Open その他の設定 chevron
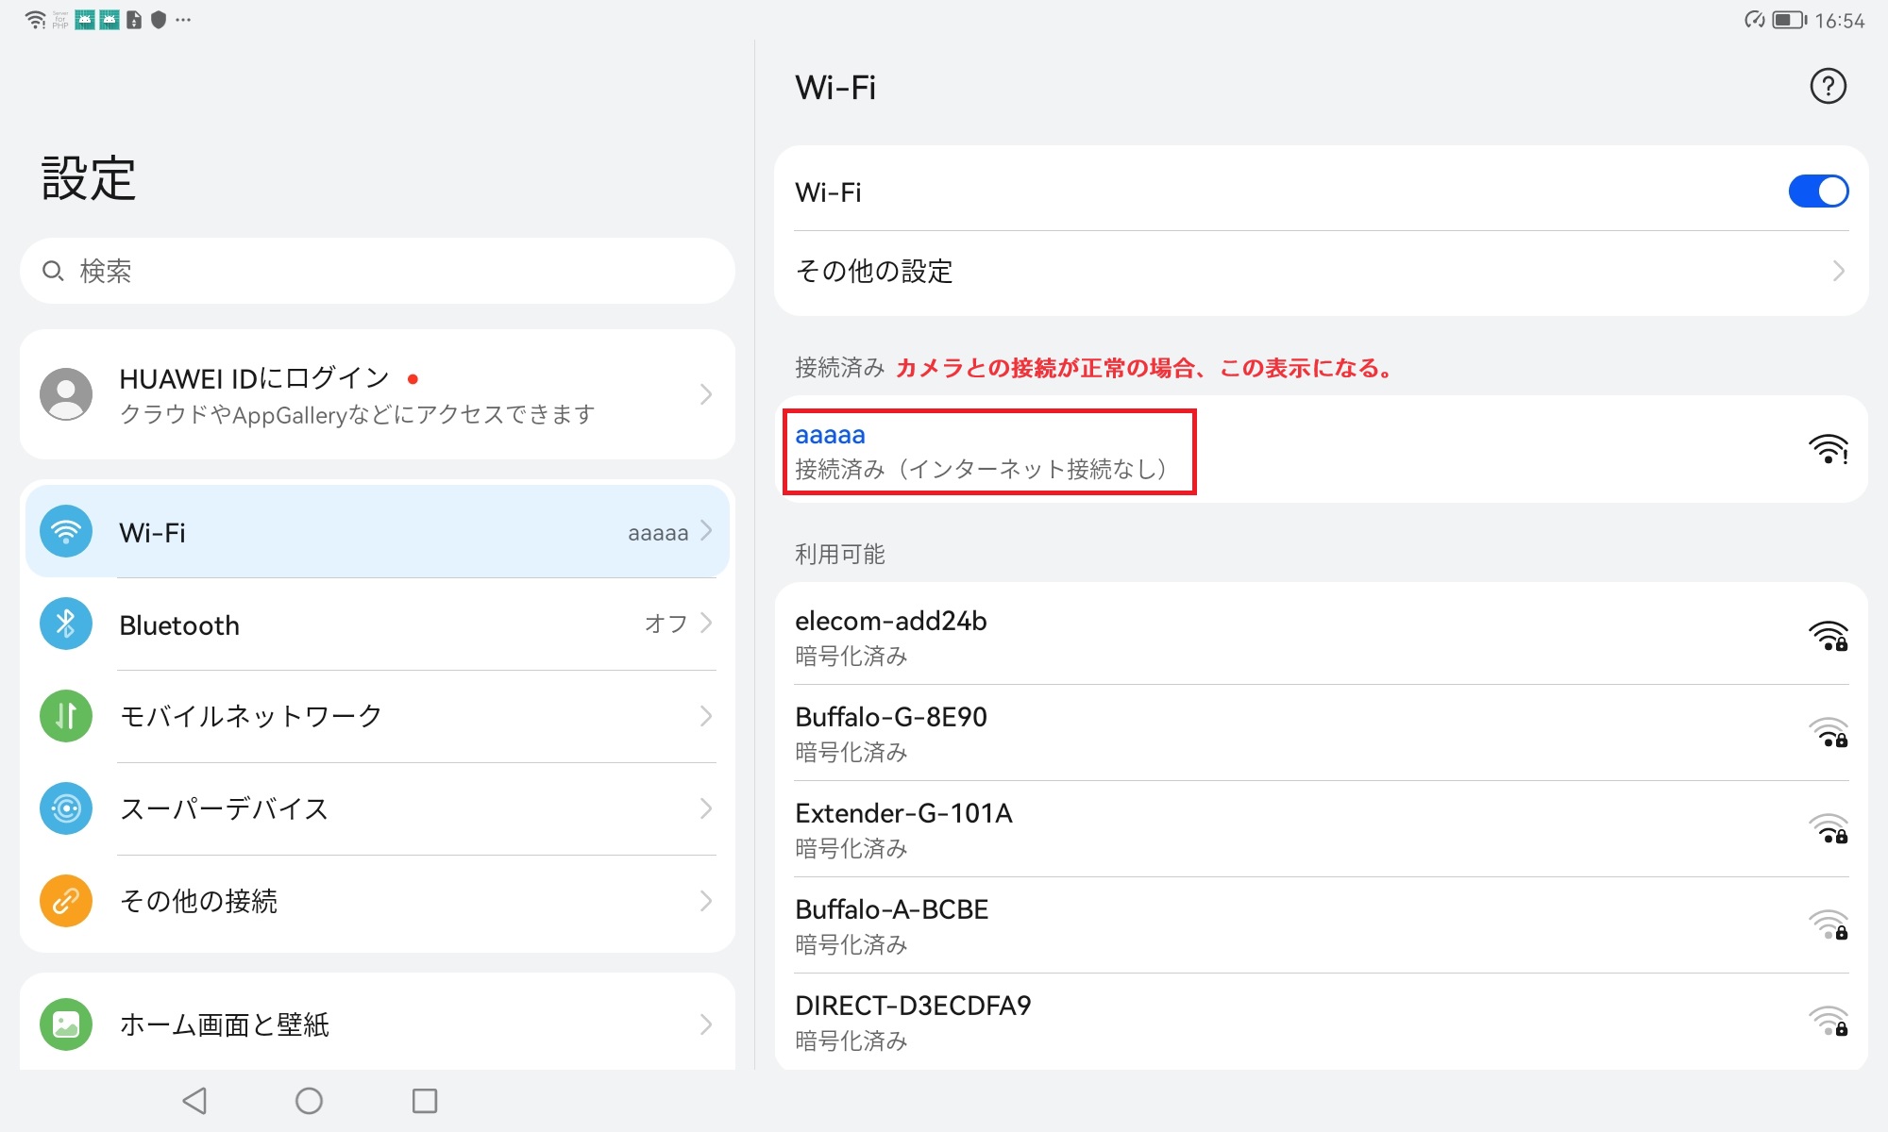 (1838, 272)
